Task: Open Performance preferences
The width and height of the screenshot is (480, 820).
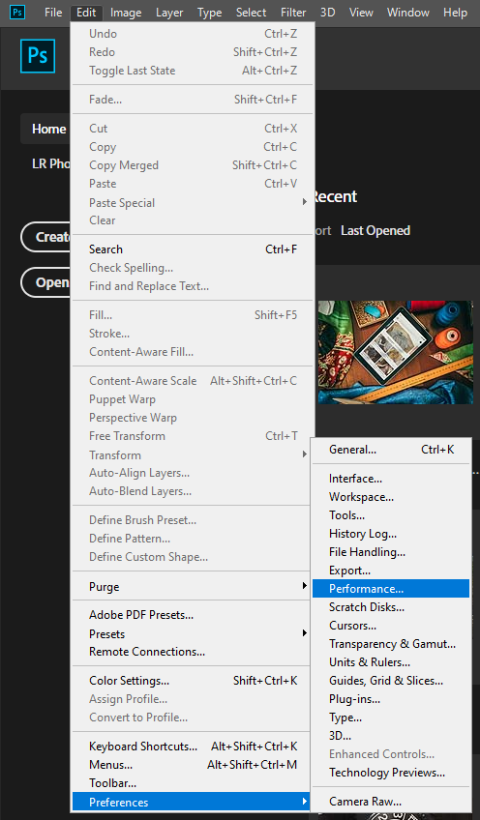Action: click(x=391, y=588)
